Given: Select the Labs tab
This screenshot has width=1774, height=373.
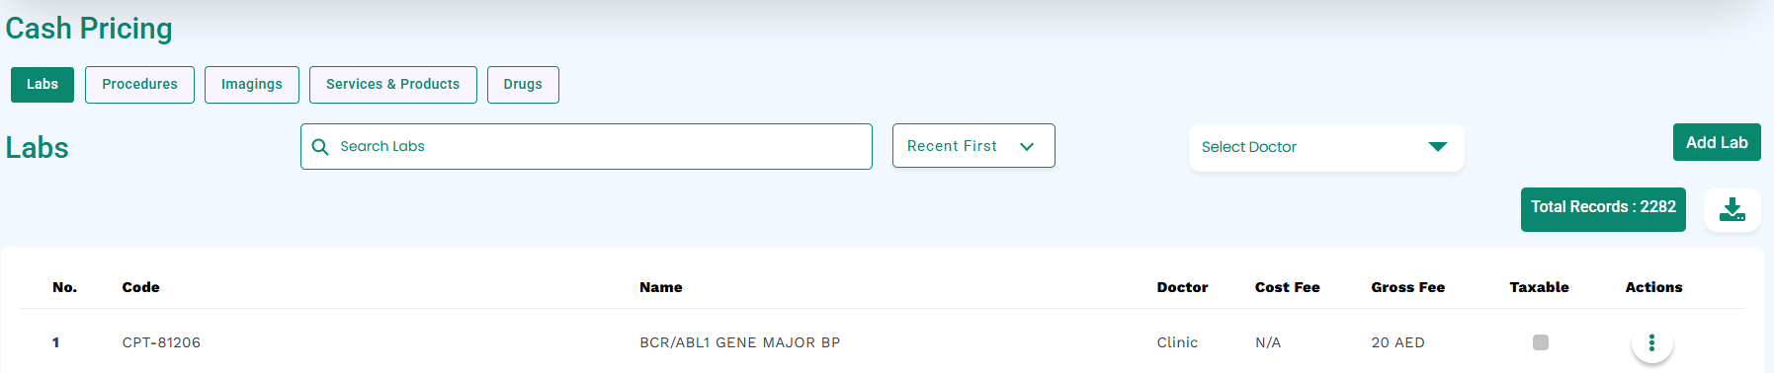Looking at the screenshot, I should tap(42, 85).
